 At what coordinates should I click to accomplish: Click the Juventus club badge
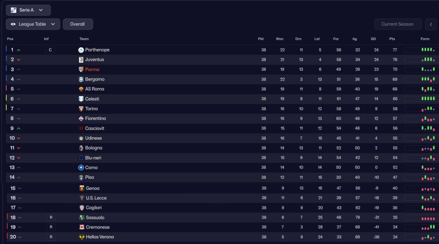tap(81, 60)
